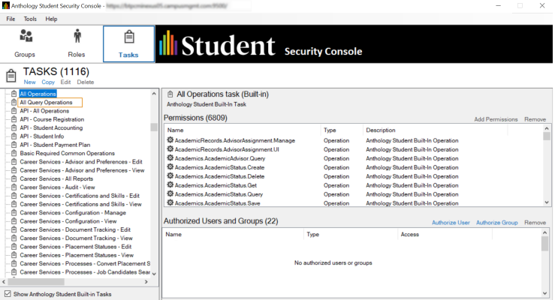Click clipboard icon in All Operations task header
Image resolution: width=555 pixels, height=300 pixels.
170,94
